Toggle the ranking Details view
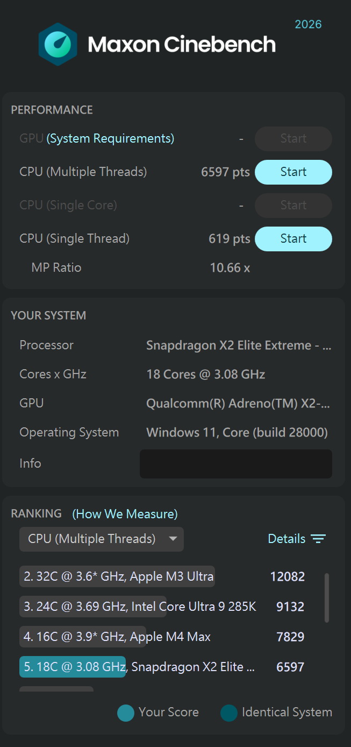Screen dimensions: 351x747 (286, 539)
